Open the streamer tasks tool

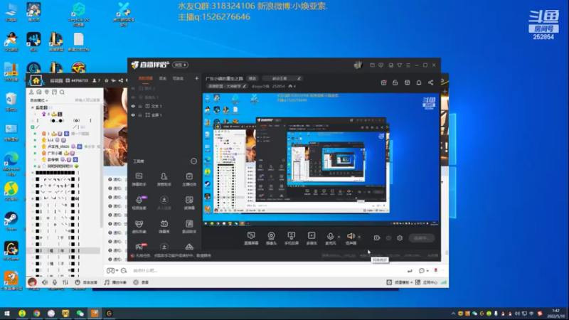coord(189,179)
